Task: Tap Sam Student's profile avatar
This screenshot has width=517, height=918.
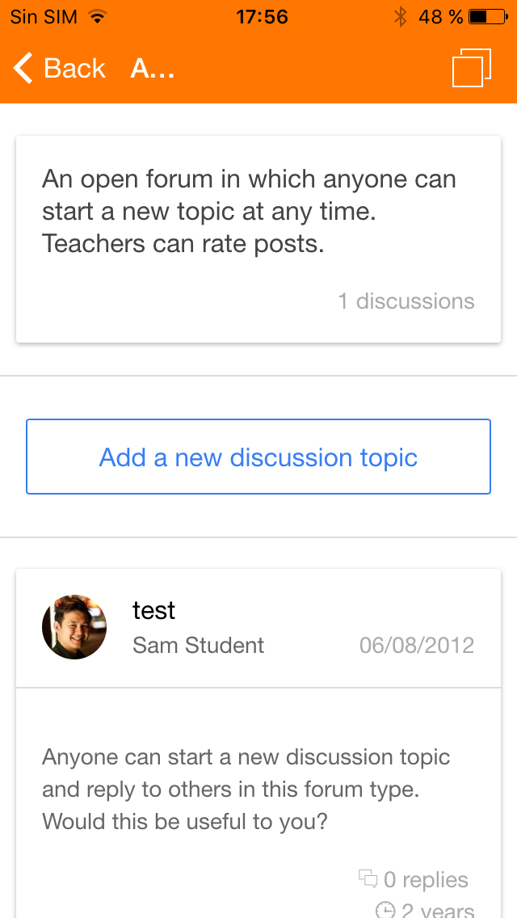Action: 74,627
